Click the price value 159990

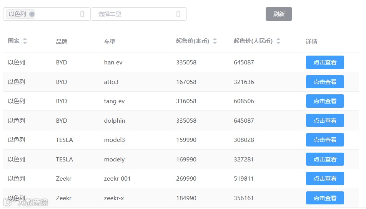coord(186,140)
